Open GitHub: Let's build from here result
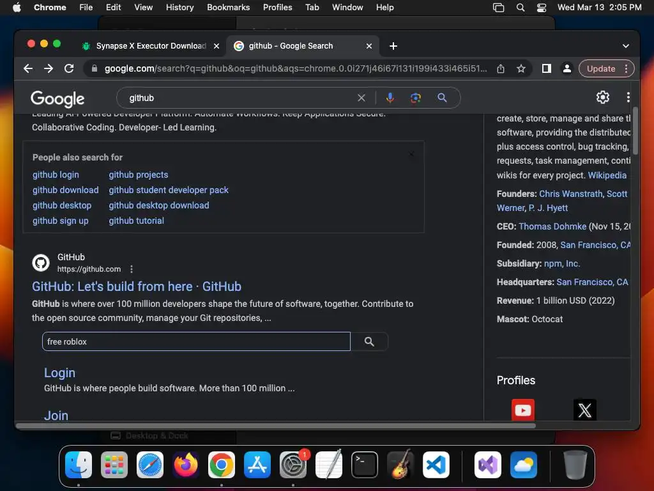Screen dimensions: 654x491 [x=137, y=286]
